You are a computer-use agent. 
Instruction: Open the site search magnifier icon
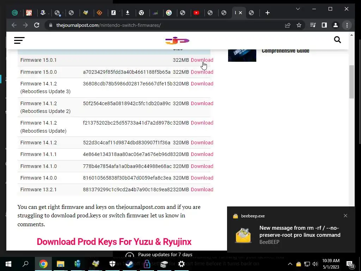337,40
